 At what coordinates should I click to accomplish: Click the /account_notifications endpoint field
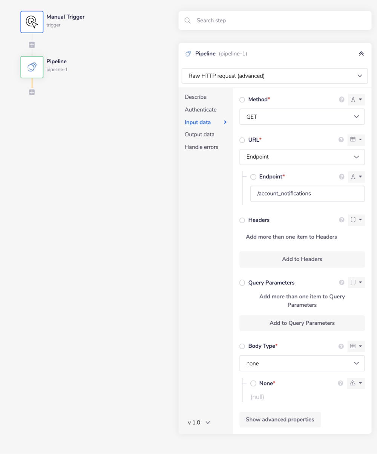click(x=307, y=194)
